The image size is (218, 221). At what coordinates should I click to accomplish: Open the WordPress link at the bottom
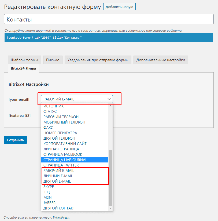click(x=61, y=218)
